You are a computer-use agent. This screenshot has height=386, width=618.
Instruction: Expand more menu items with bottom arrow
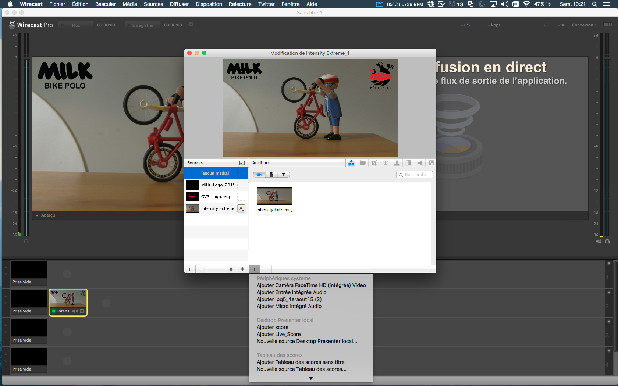(311, 378)
